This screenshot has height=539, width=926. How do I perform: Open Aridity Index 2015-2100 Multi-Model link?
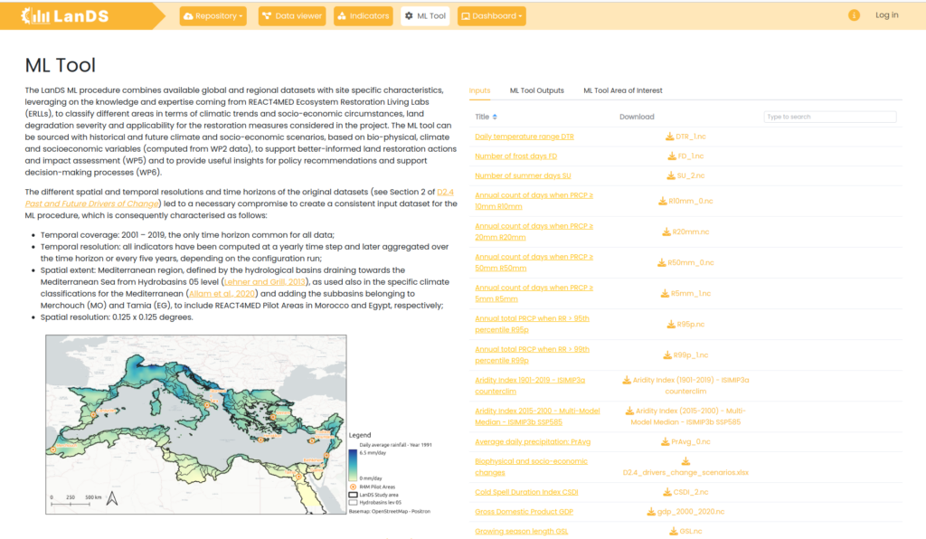[x=537, y=416]
